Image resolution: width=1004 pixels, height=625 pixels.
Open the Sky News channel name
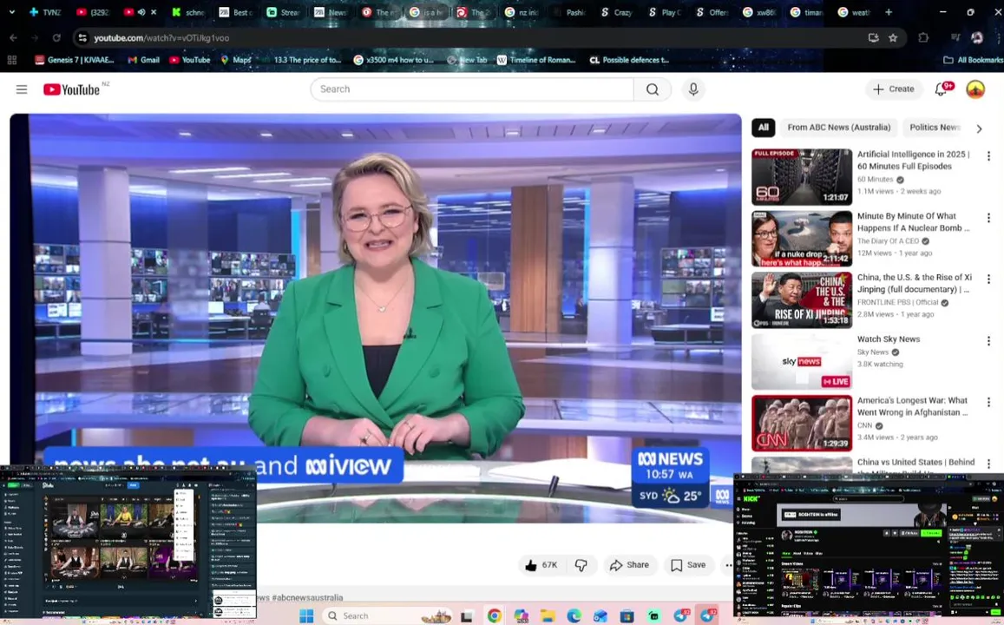[873, 352]
